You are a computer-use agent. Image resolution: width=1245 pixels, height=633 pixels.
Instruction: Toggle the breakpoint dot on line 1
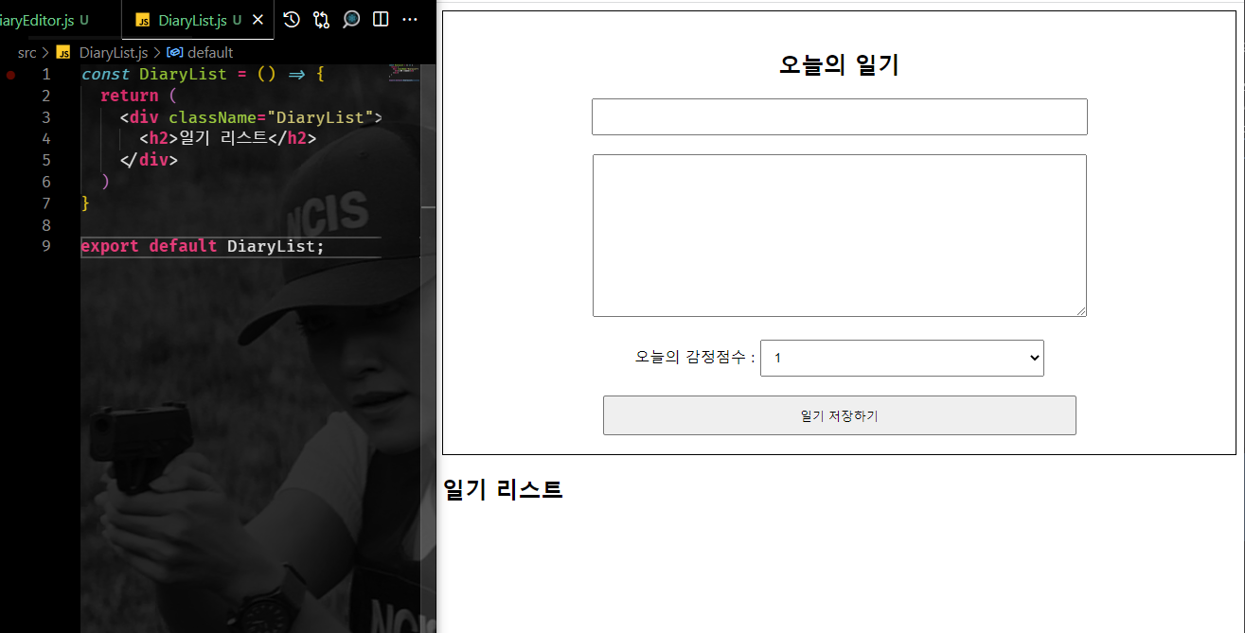click(10, 74)
